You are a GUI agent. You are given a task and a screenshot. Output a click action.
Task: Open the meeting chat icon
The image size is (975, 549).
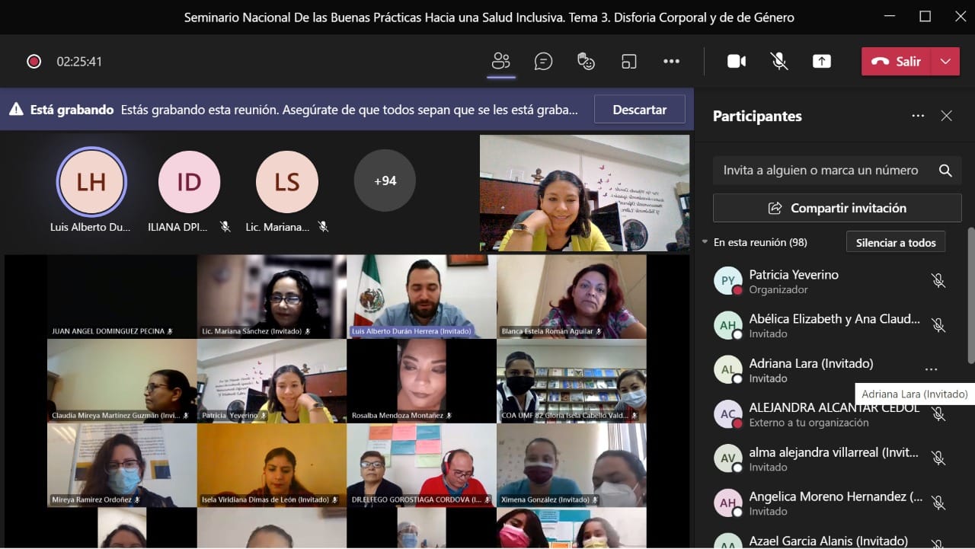[543, 62]
